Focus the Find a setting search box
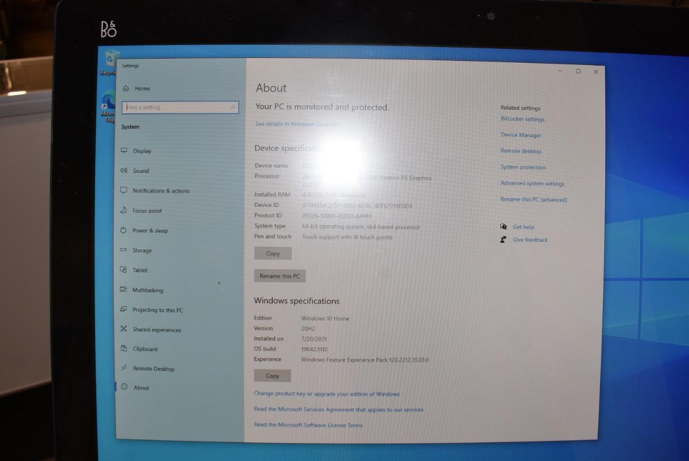 click(x=180, y=107)
